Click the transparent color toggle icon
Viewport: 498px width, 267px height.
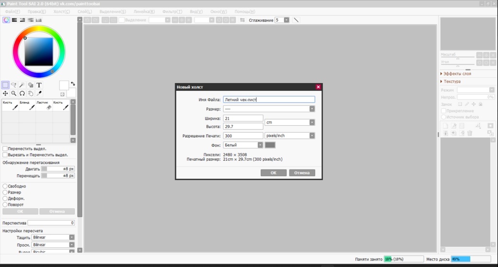pyautogui.click(x=62, y=94)
